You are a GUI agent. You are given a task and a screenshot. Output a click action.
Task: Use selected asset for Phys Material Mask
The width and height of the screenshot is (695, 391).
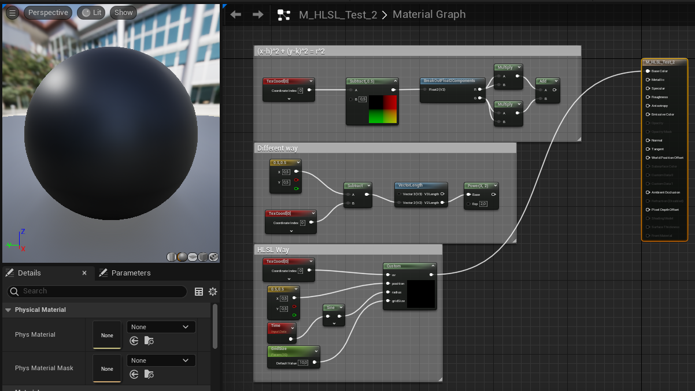pos(134,374)
